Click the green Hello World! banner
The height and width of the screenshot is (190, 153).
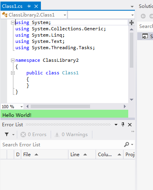click(64, 114)
